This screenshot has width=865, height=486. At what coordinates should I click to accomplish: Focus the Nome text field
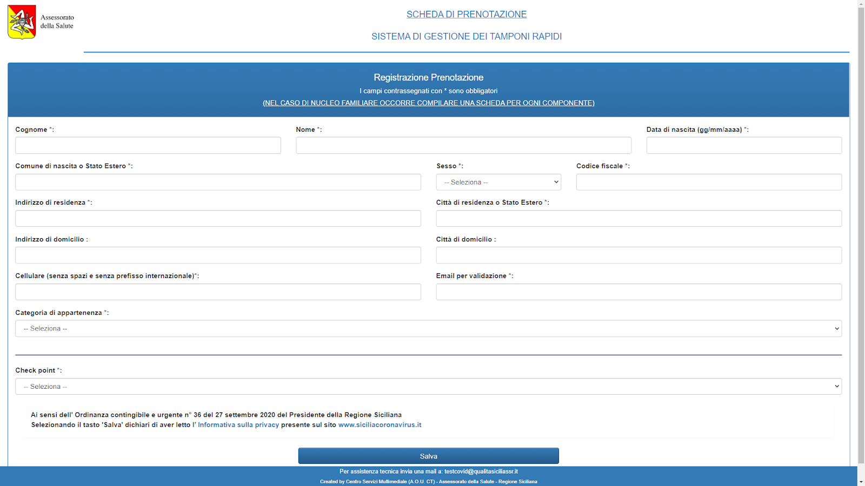(x=463, y=145)
